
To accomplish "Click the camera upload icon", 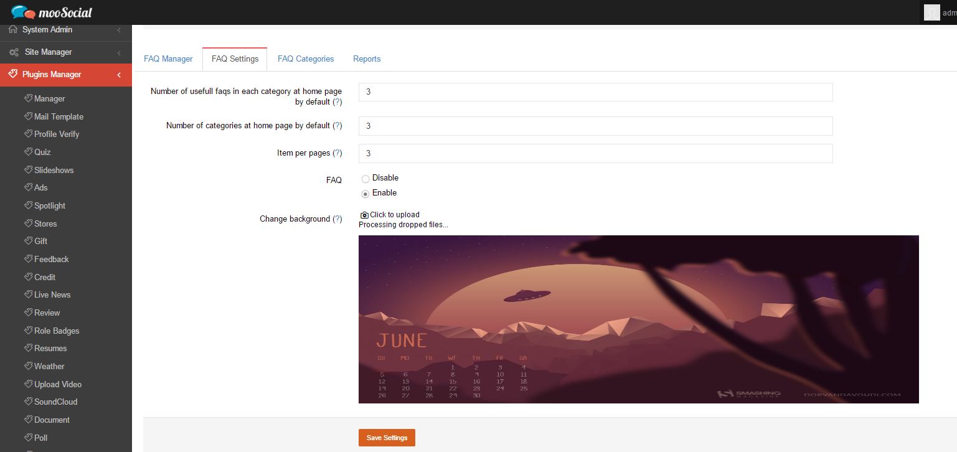I will 364,215.
